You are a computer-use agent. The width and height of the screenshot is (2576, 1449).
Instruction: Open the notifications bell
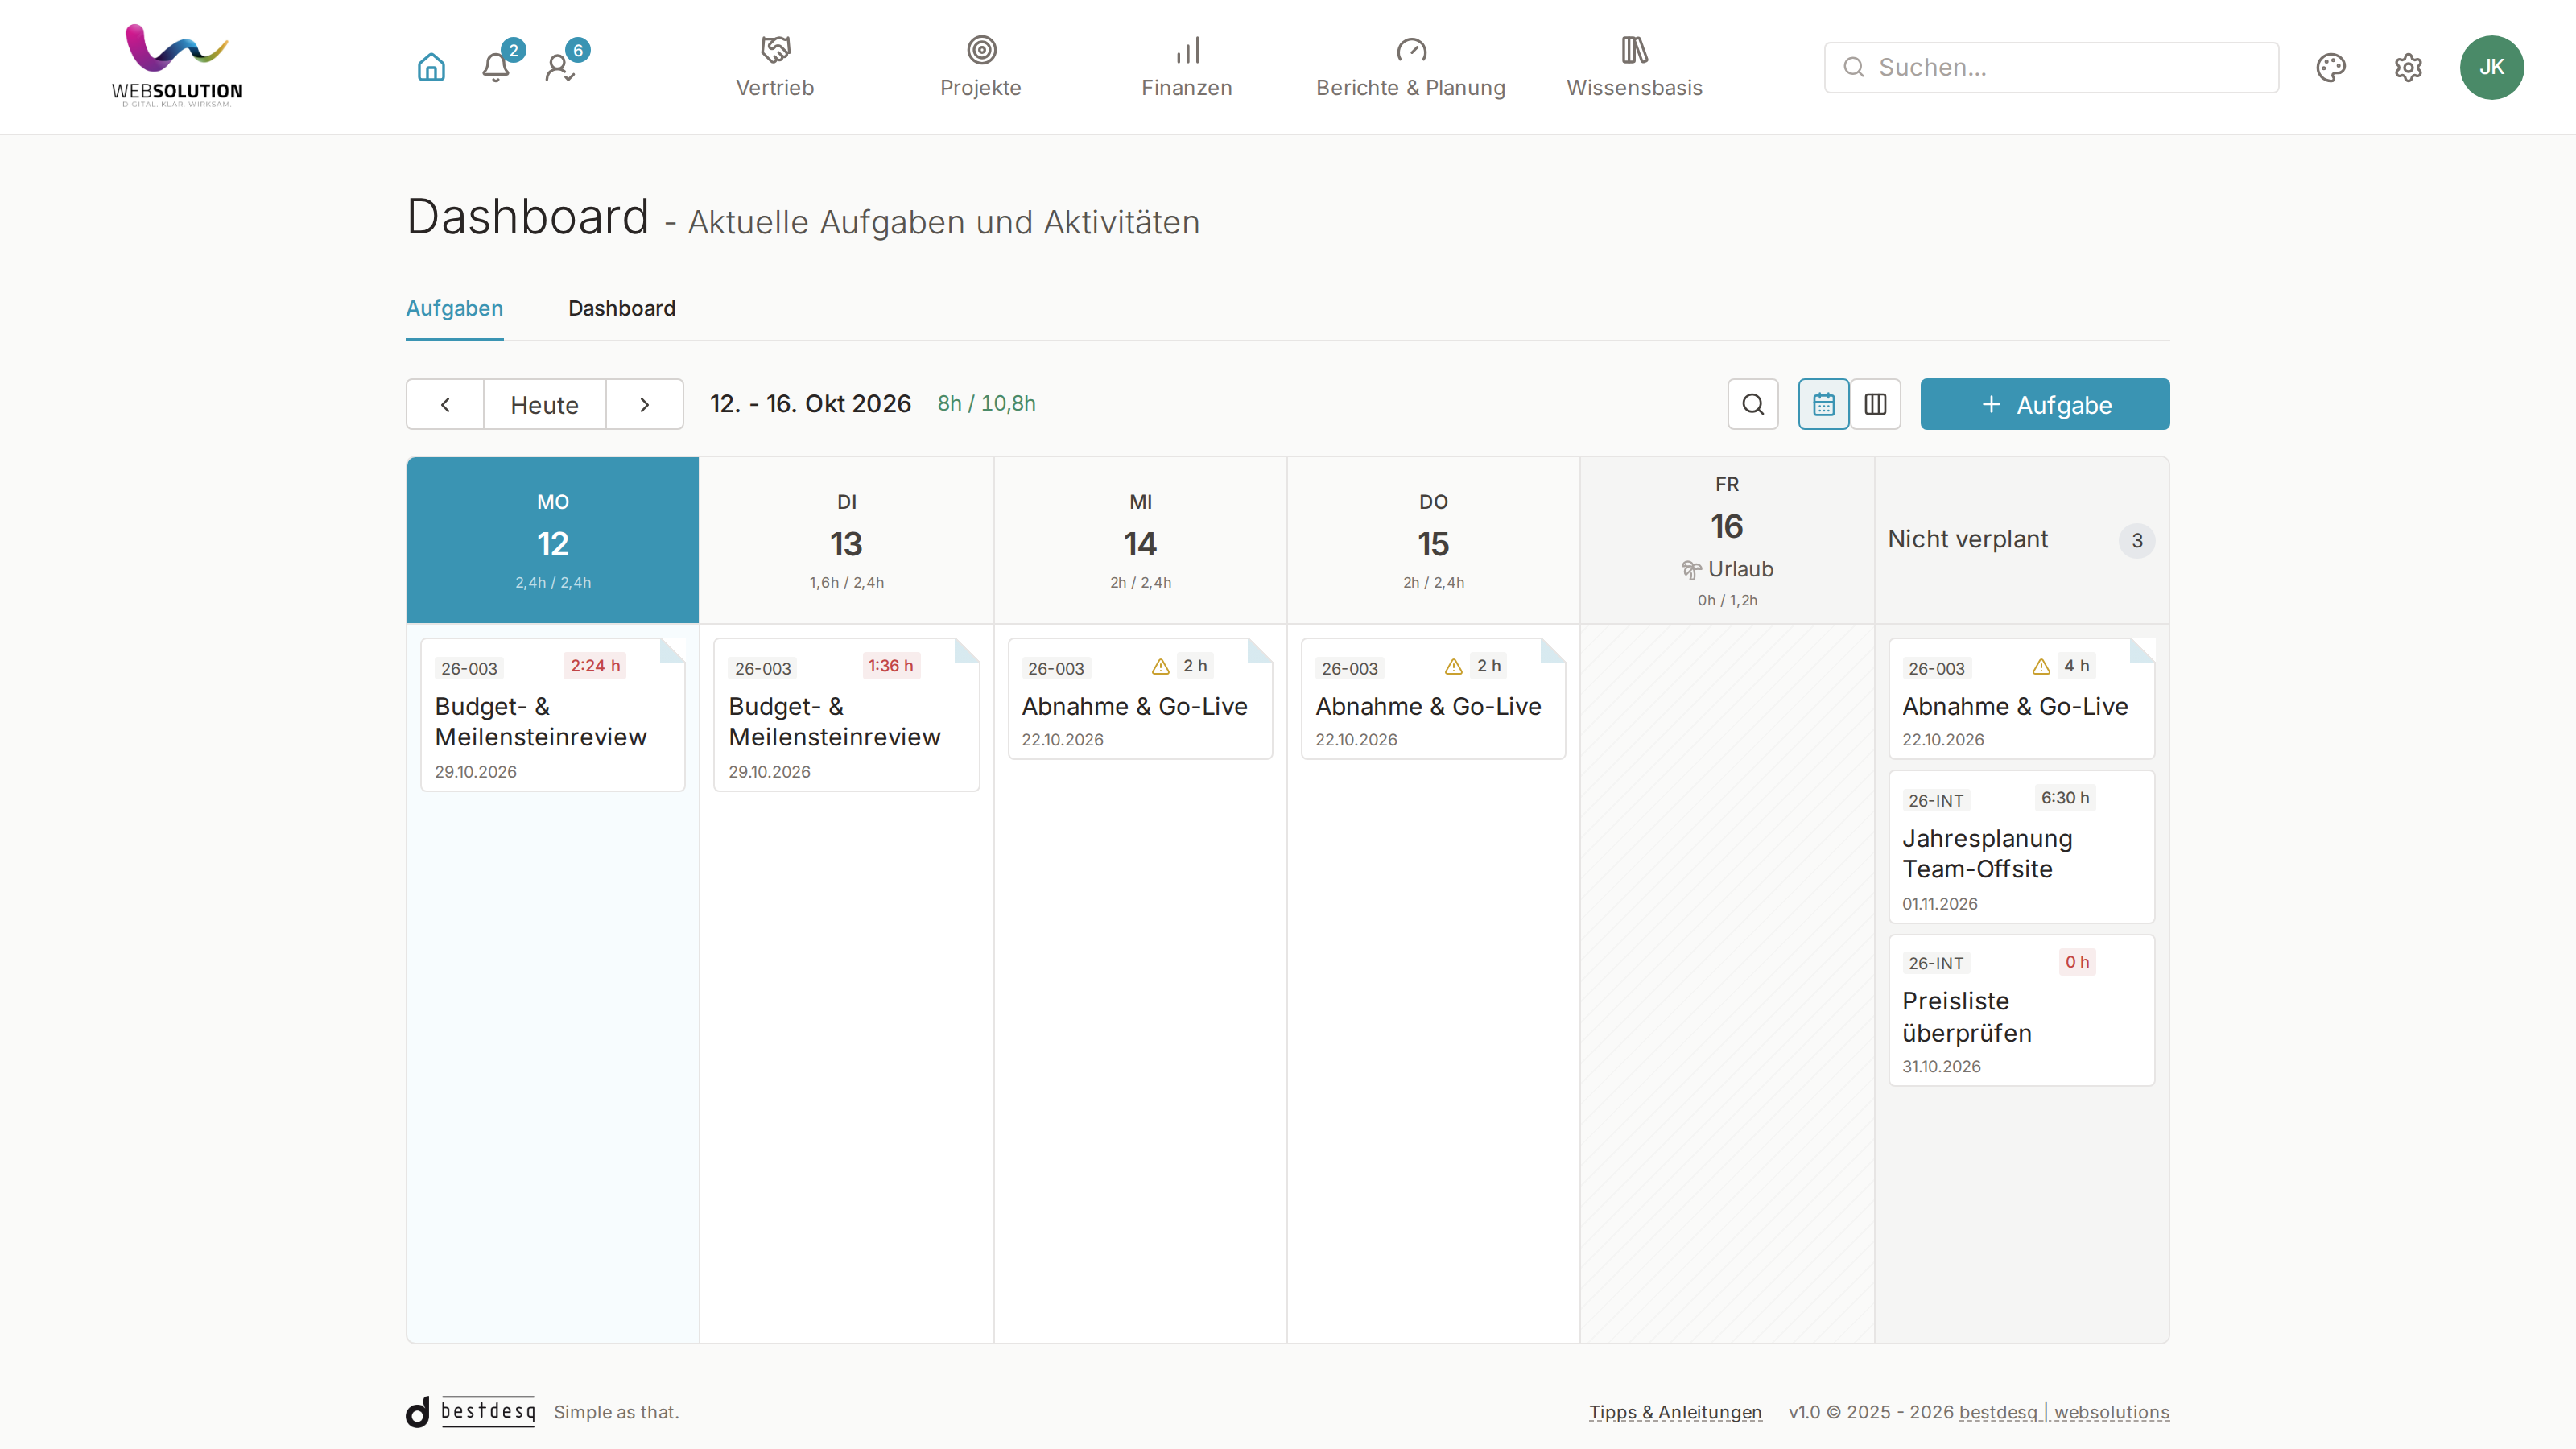[x=496, y=67]
